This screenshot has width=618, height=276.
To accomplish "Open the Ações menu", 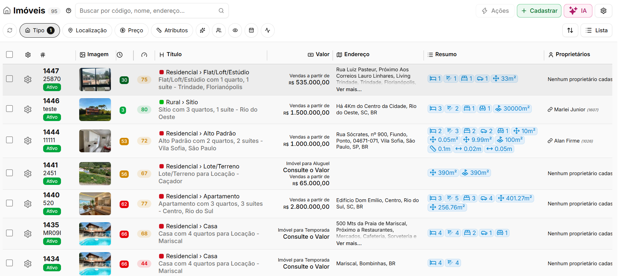I will click(495, 11).
